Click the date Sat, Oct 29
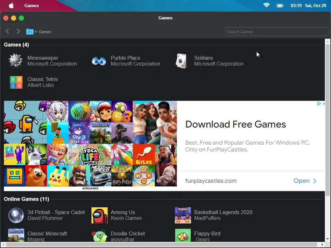Image resolution: width=331 pixels, height=248 pixels. coord(315,5)
